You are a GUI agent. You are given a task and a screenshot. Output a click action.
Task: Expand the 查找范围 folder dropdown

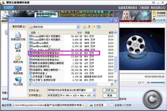tap(78, 27)
